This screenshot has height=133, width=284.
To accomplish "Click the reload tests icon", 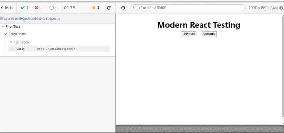I will (x=109, y=8).
